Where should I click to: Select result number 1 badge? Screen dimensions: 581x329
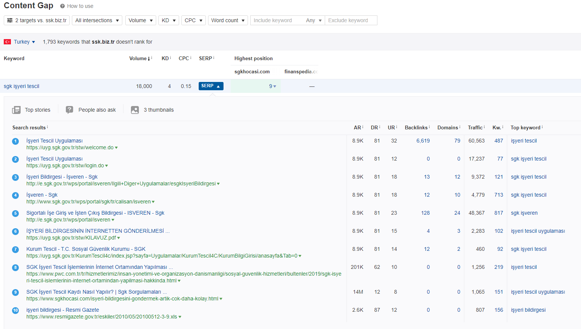(15, 141)
